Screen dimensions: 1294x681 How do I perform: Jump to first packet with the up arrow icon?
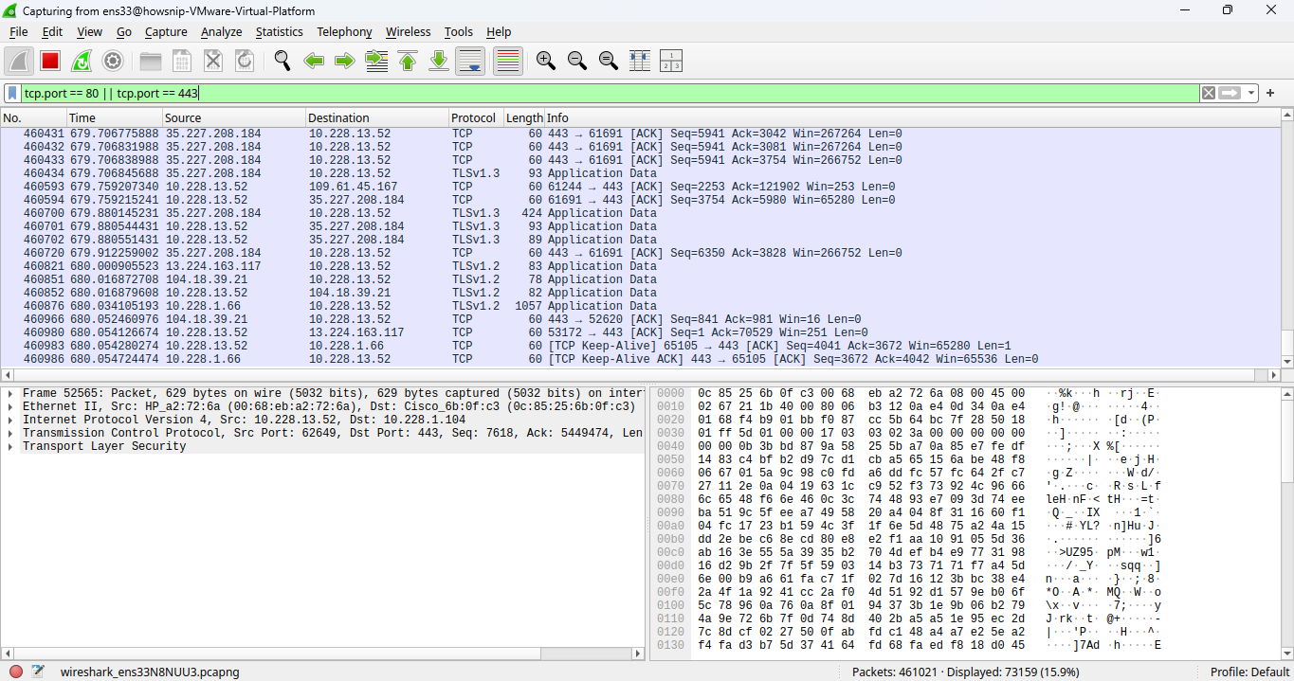408,61
